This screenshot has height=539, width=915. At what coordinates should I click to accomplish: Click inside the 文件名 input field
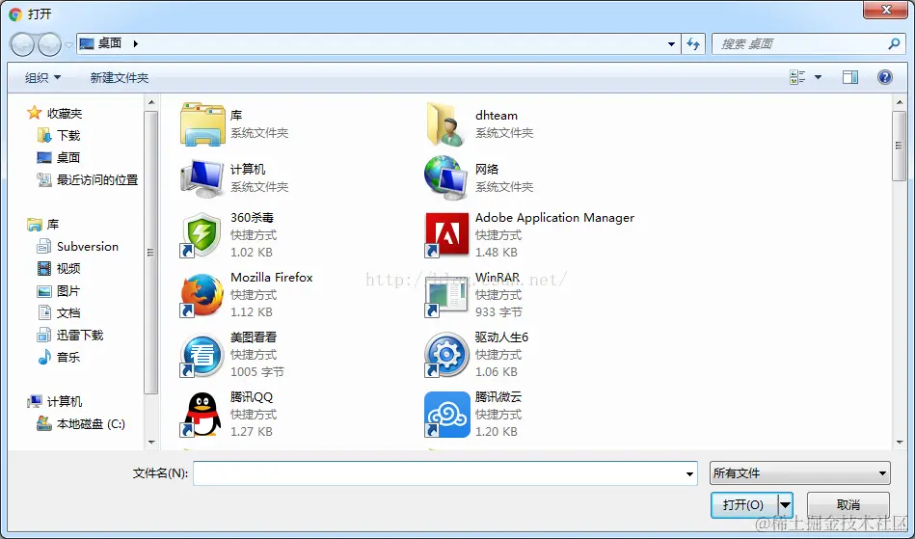[438, 473]
